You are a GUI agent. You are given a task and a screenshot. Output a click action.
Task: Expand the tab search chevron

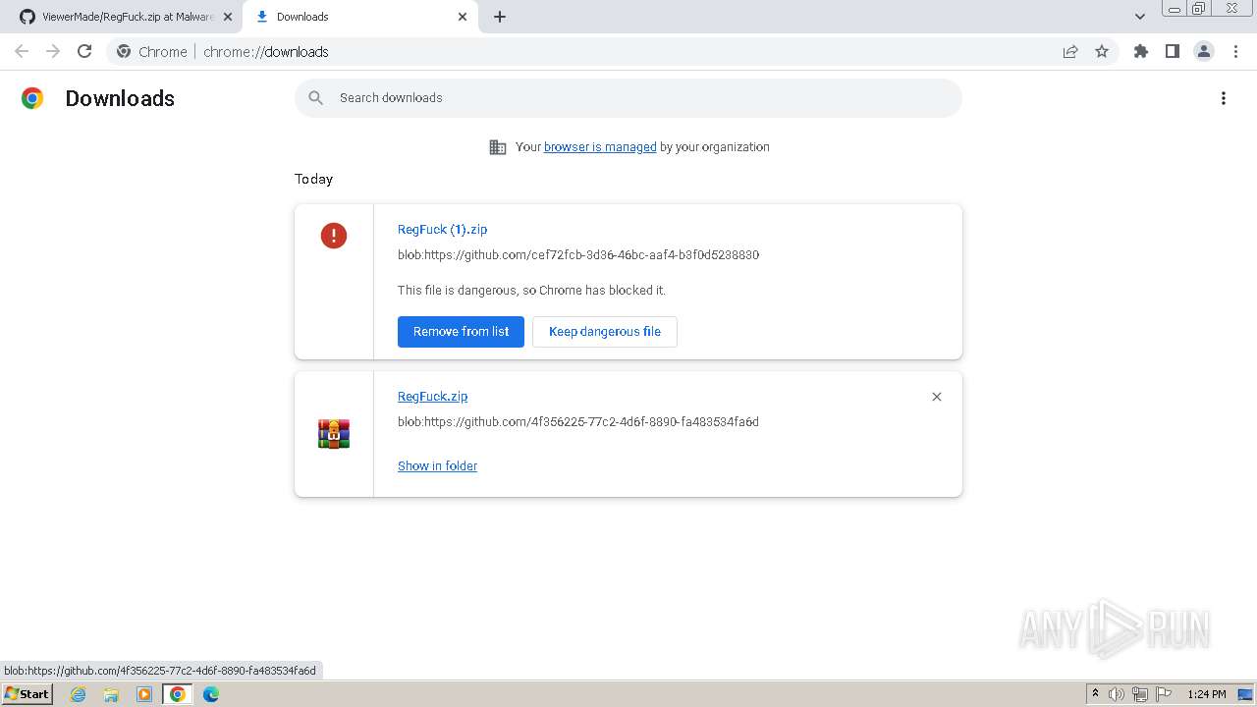1140,17
